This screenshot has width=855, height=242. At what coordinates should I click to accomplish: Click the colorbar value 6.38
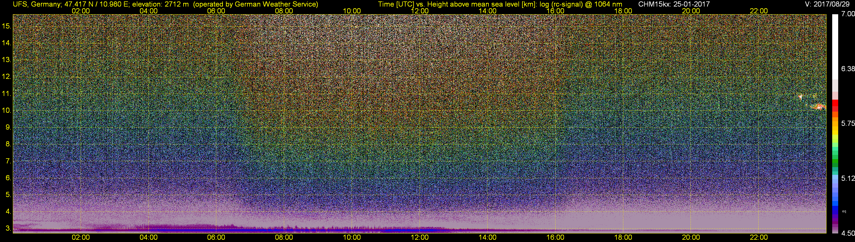tap(848, 69)
